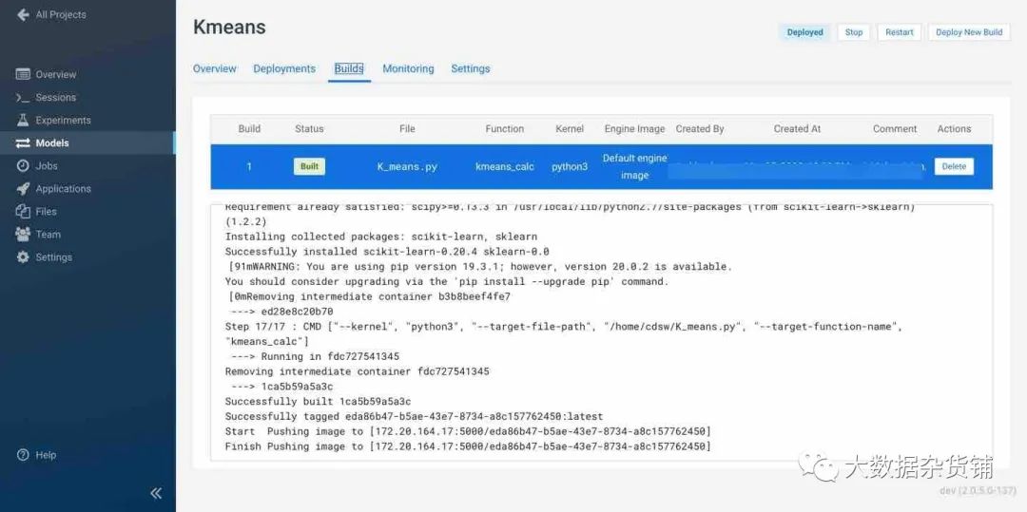Click 'Installing collected packages' log line
Image resolution: width=1027 pixels, height=512 pixels.
tap(381, 237)
